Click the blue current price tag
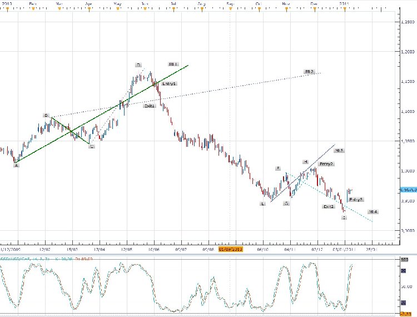Screen dimensions: 417x317 (408, 189)
